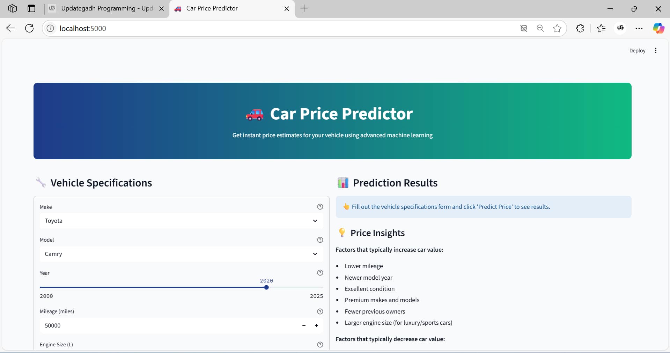Click the Engine Size help icon
670x353 pixels.
[x=320, y=345]
